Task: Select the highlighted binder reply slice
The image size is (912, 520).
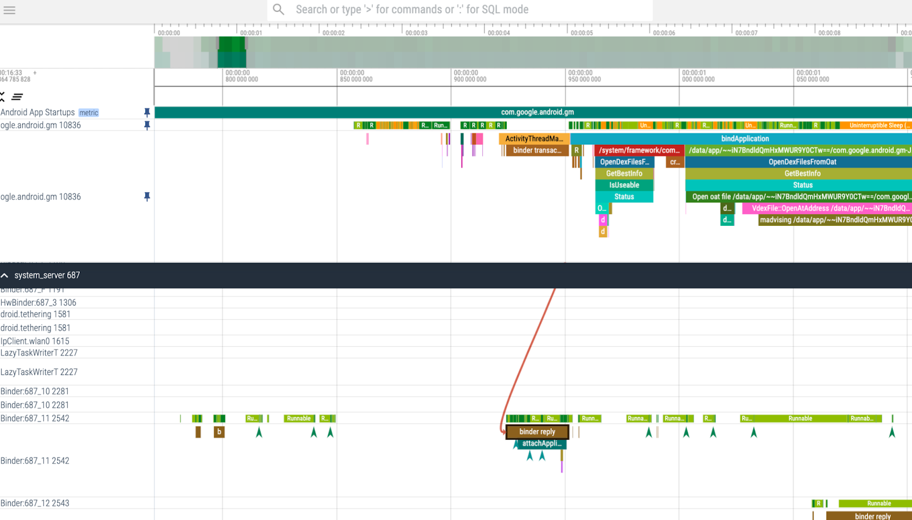Action: click(x=537, y=432)
